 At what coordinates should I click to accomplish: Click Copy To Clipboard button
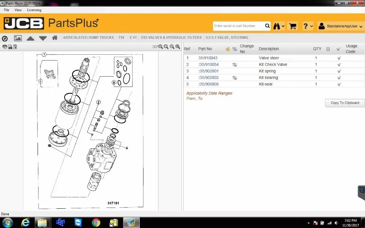[344, 103]
